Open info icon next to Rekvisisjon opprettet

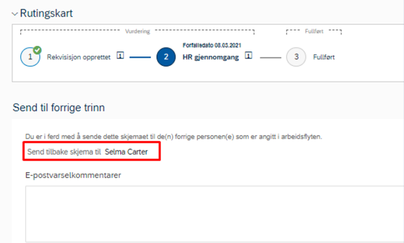pyautogui.click(x=120, y=56)
